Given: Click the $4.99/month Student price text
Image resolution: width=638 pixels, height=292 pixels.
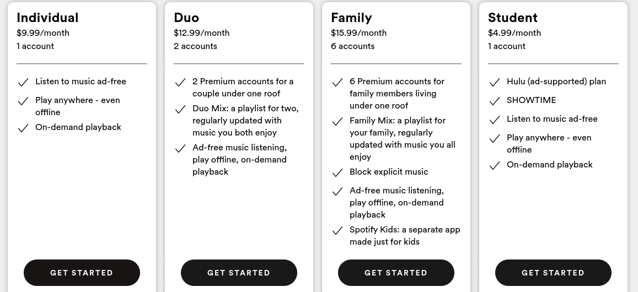Looking at the screenshot, I should [x=514, y=33].
